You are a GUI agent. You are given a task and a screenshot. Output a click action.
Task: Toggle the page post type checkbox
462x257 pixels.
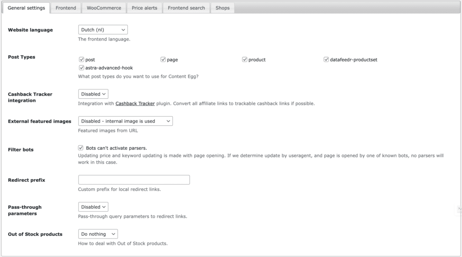[163, 60]
